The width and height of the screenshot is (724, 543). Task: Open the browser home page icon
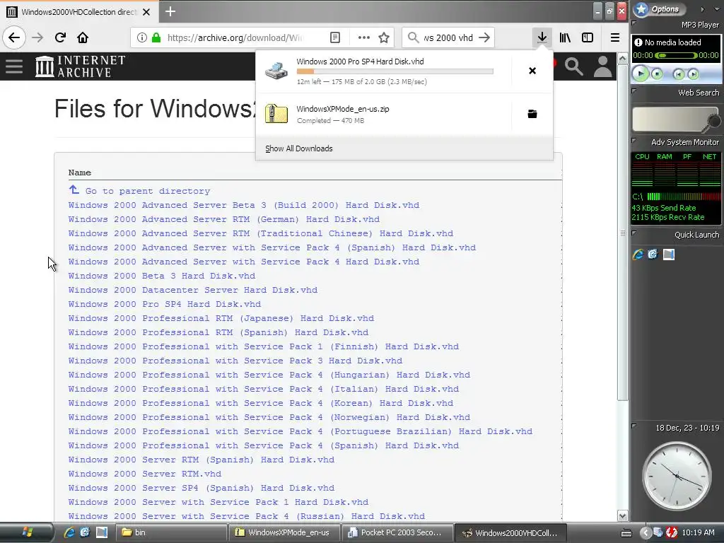(x=83, y=38)
